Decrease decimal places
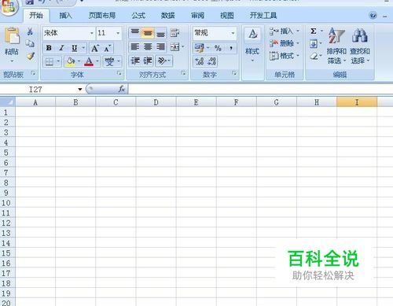 pyautogui.click(x=211, y=61)
